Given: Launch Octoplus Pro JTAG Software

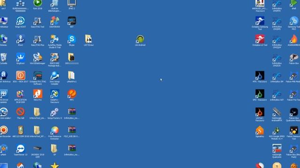Looking at the screenshot, I should point(37,76).
